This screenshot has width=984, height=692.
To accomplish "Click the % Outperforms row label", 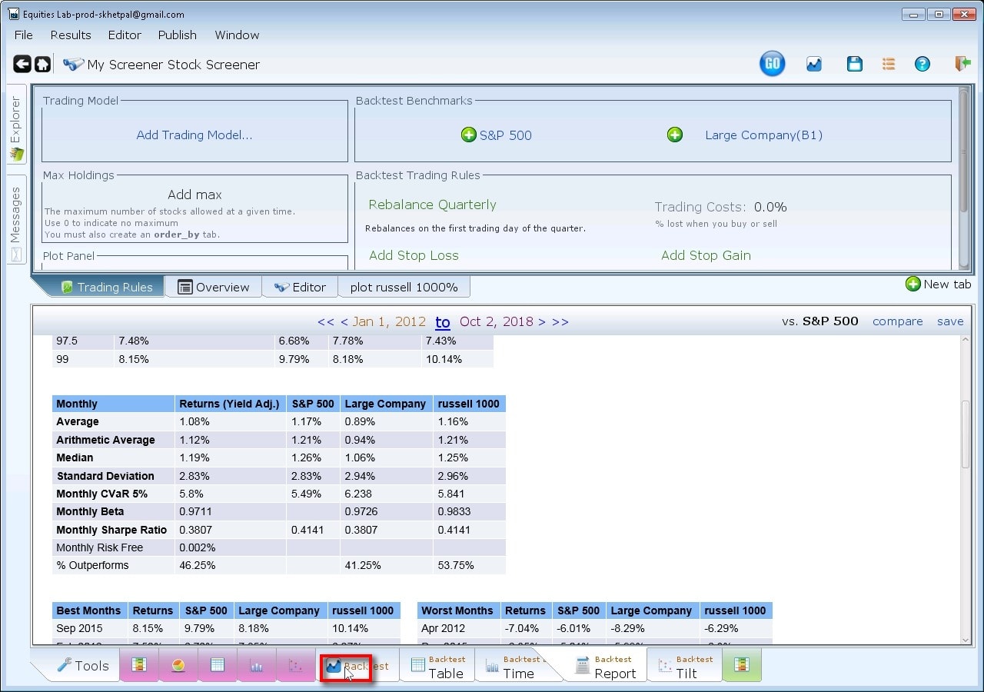I will click(92, 565).
